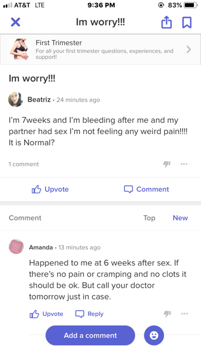Tap the Comment button under the post
Viewport: 201px width, 357px height.
coord(146,189)
